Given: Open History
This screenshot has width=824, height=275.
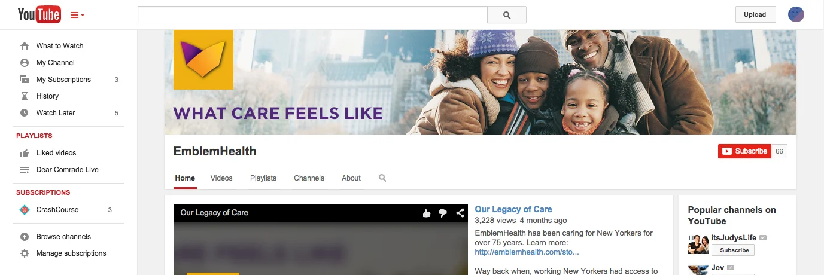Looking at the screenshot, I should point(47,96).
